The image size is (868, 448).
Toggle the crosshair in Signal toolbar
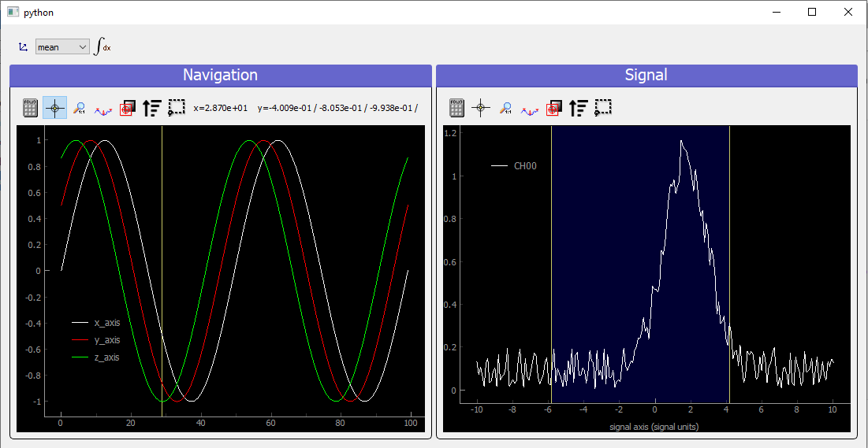tap(480, 107)
